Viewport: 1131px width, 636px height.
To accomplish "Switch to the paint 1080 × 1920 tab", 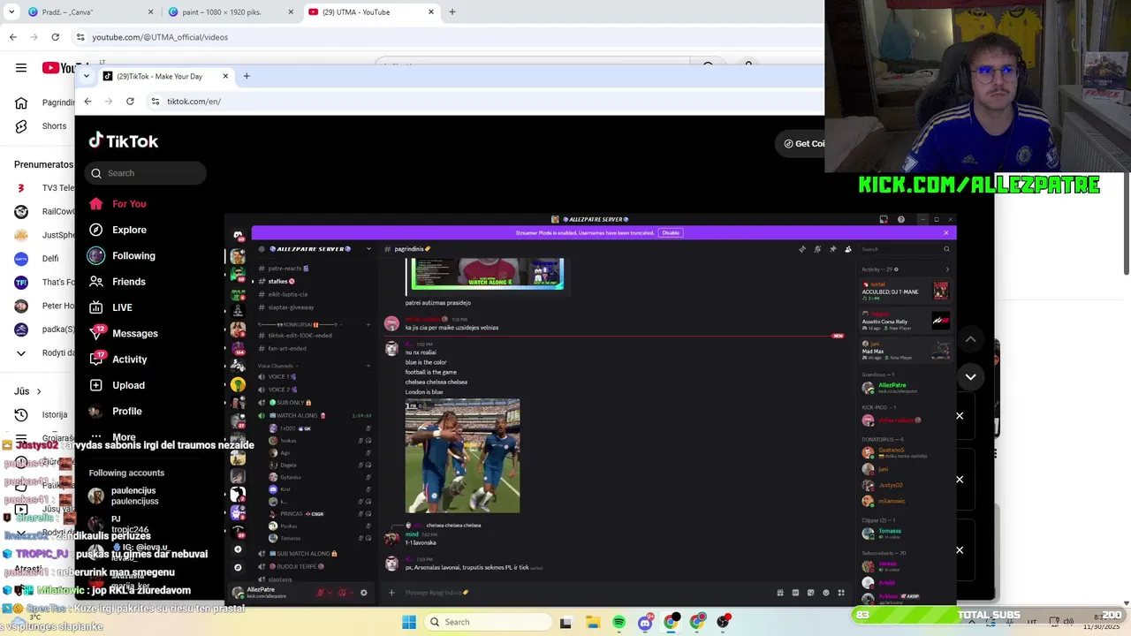I will pyautogui.click(x=232, y=12).
